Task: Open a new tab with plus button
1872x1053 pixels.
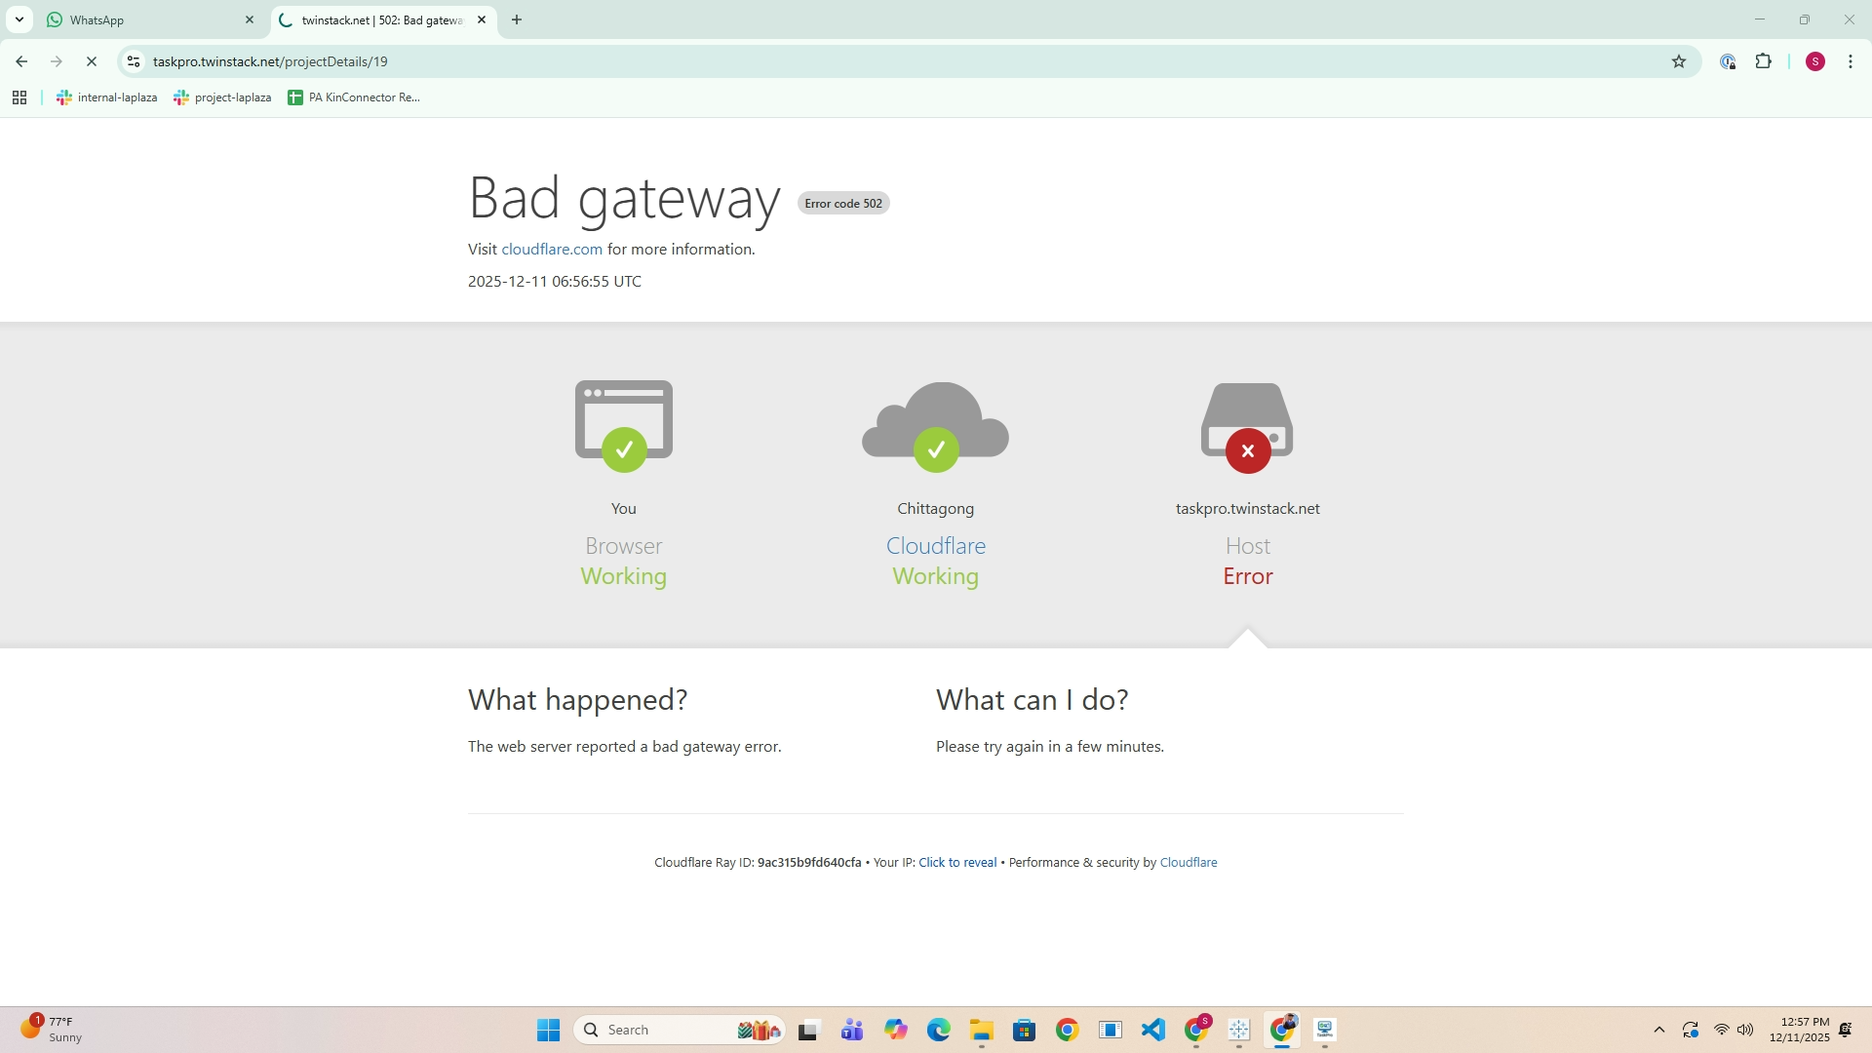Action: click(x=517, y=19)
